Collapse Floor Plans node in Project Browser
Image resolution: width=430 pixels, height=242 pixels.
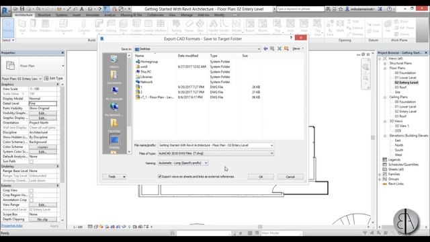tap(385, 68)
